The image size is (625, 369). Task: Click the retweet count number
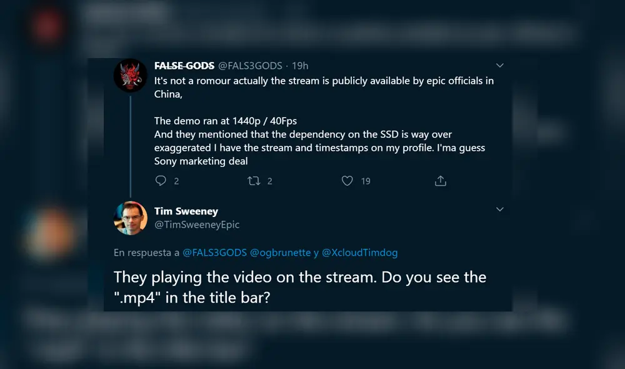pyautogui.click(x=270, y=181)
